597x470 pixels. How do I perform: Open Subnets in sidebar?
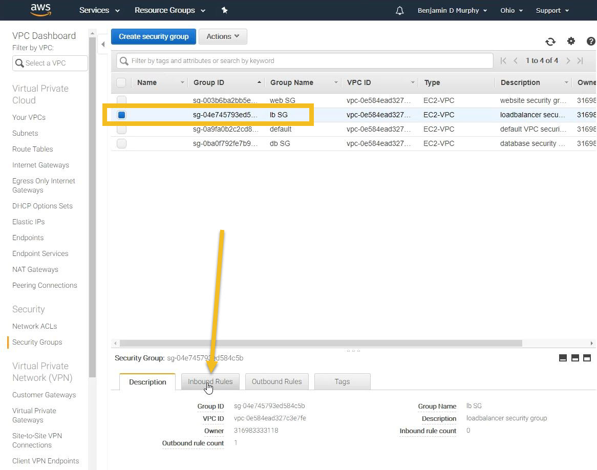tap(25, 133)
